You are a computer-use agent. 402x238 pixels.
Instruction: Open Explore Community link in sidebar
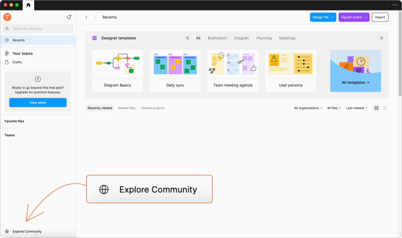click(x=27, y=231)
